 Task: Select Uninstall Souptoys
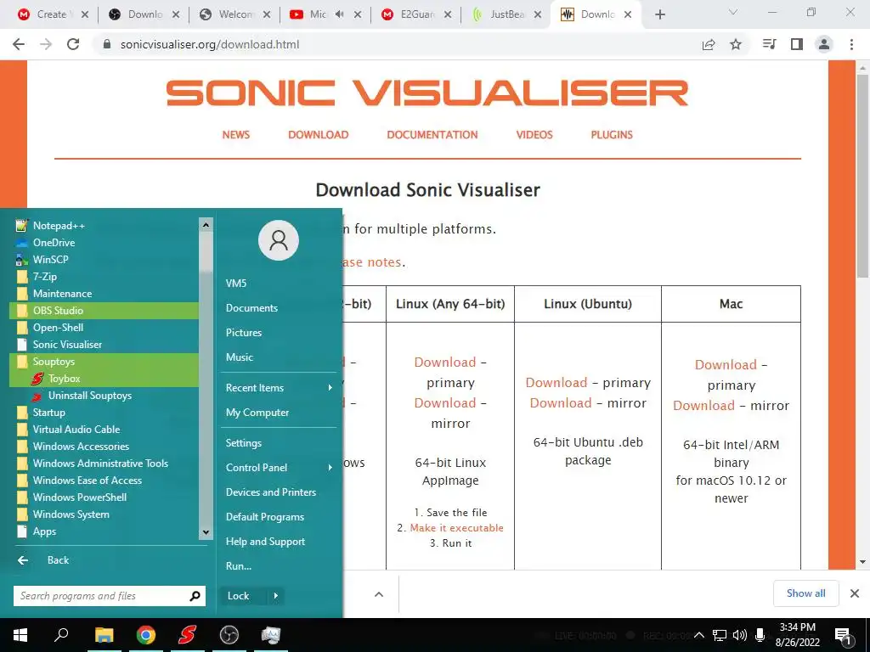click(104, 396)
